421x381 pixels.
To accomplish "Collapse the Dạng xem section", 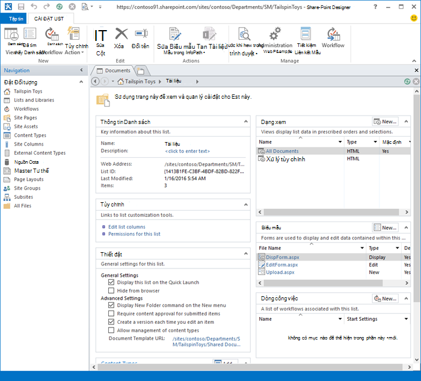I will pos(406,122).
